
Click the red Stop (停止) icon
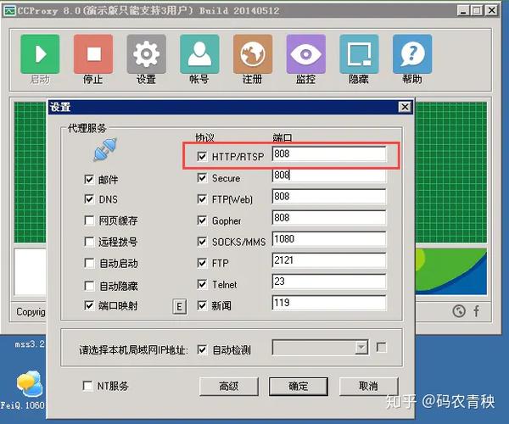click(x=93, y=54)
